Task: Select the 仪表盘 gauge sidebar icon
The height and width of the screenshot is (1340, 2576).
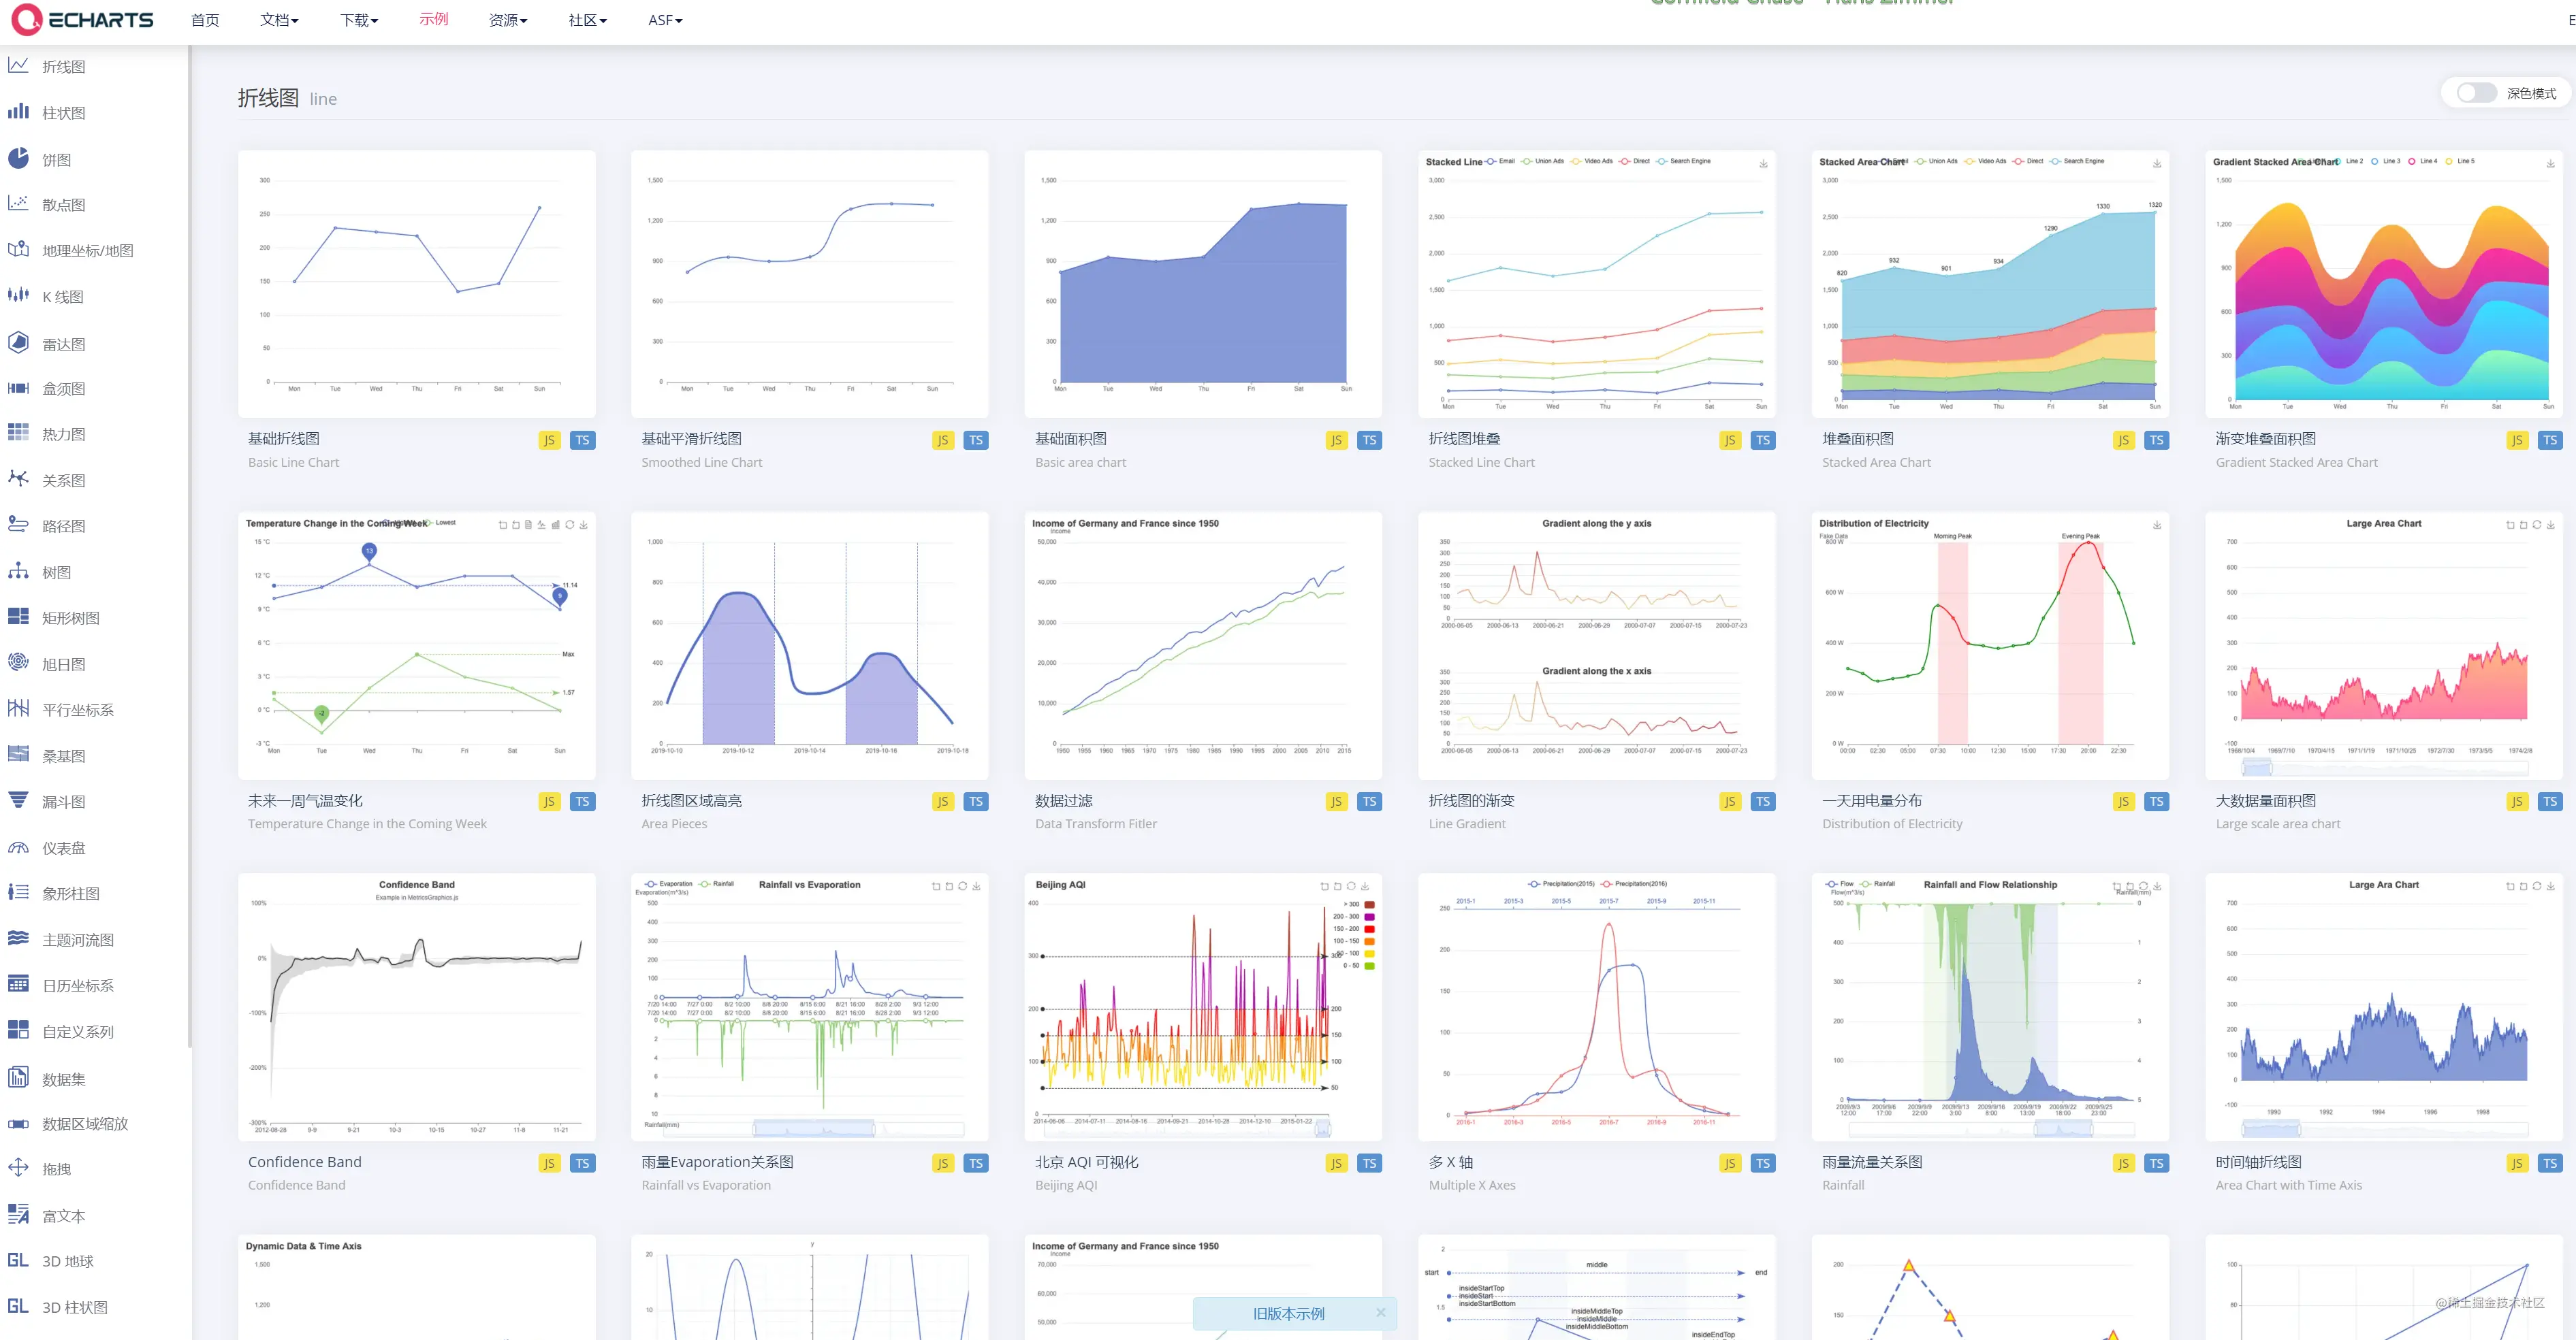Action: 18,847
